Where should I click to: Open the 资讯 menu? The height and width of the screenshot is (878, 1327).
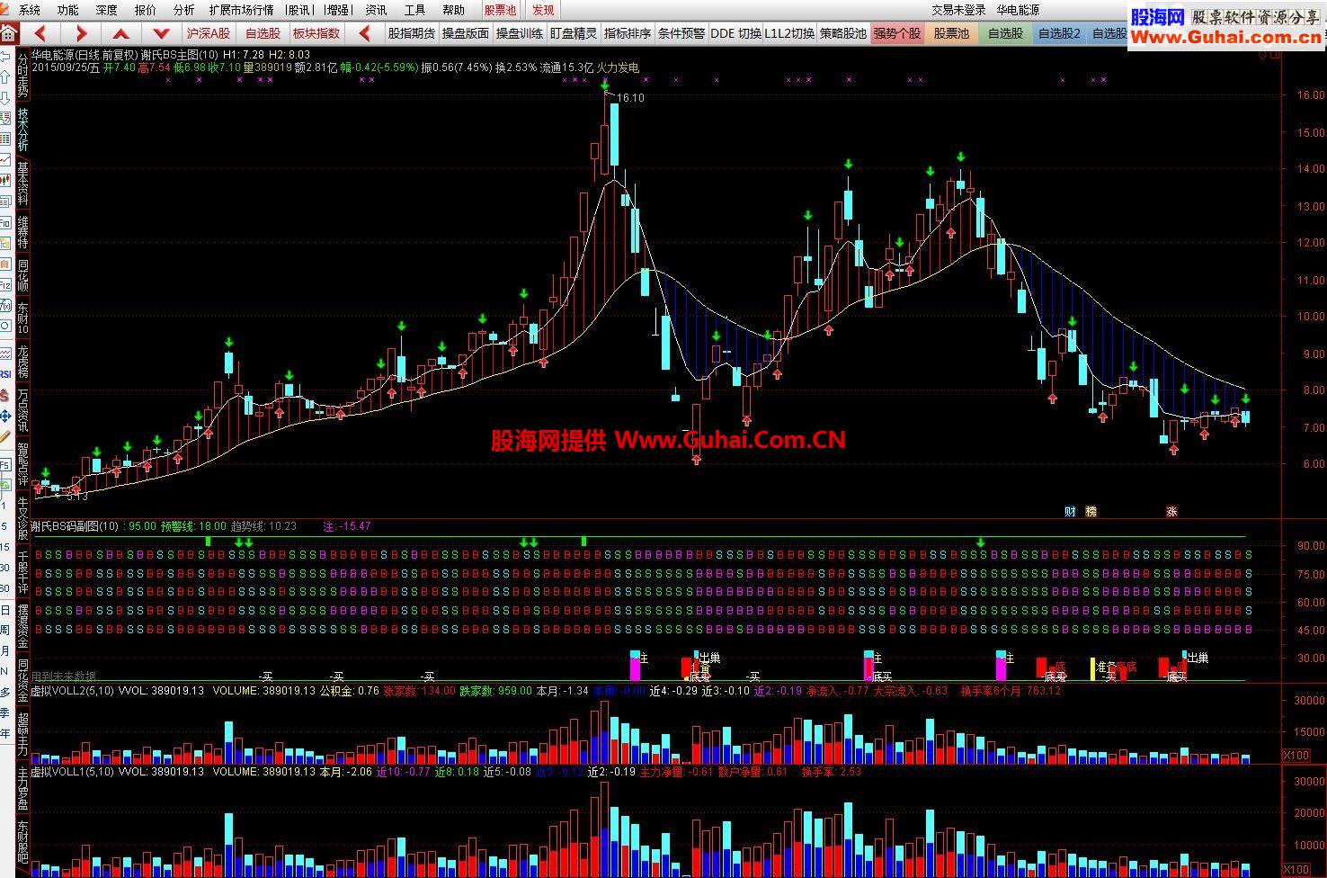tap(376, 10)
